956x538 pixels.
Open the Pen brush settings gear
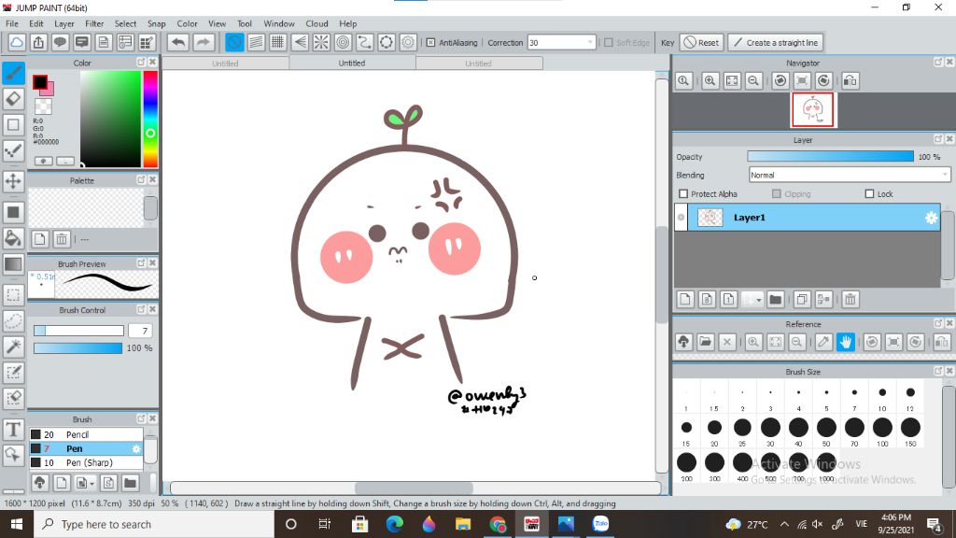pos(136,448)
